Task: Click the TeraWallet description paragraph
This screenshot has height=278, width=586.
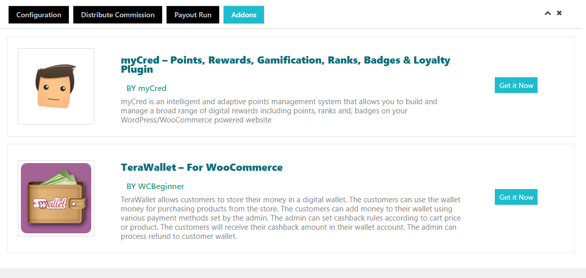Action: coord(290,218)
